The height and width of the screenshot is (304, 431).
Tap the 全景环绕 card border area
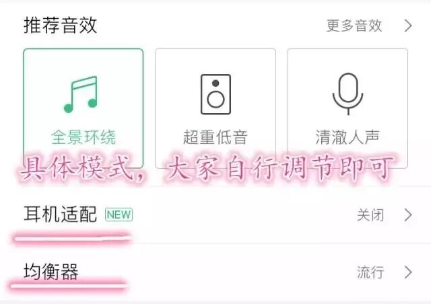point(84,108)
